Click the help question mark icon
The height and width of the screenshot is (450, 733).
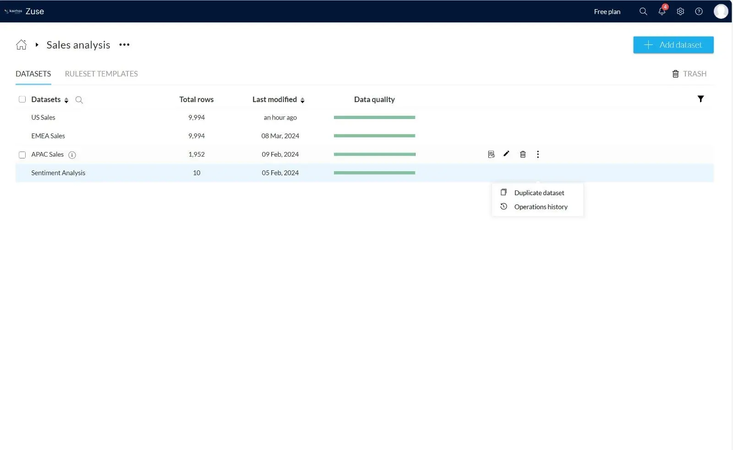[699, 11]
